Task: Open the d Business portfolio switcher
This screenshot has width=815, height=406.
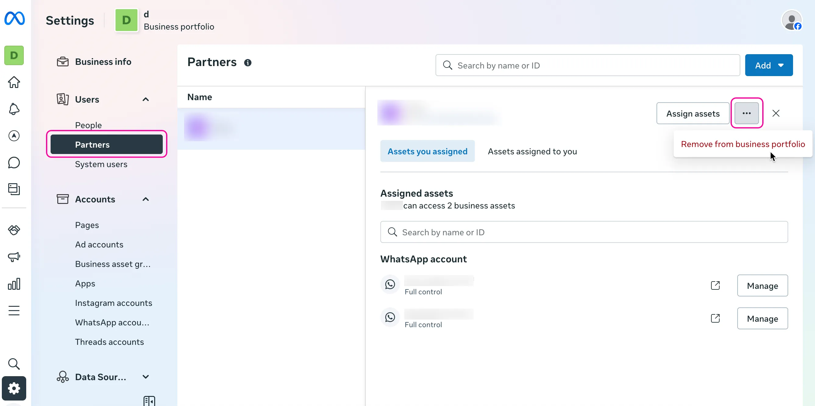Action: coord(165,20)
